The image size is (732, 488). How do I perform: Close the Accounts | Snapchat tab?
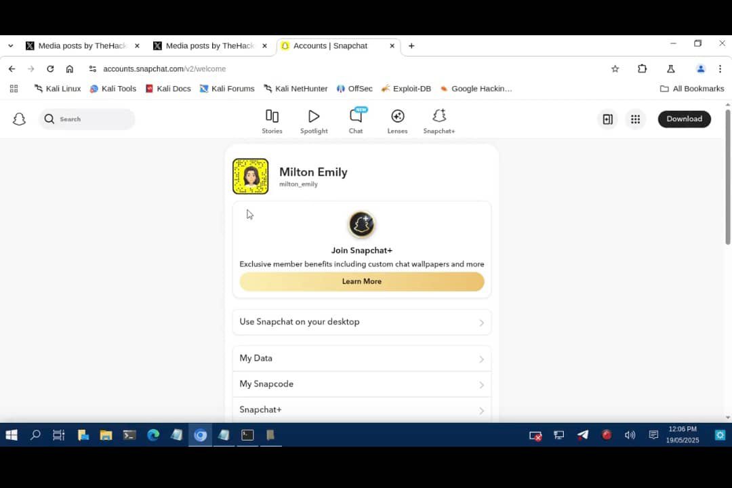[x=392, y=46]
